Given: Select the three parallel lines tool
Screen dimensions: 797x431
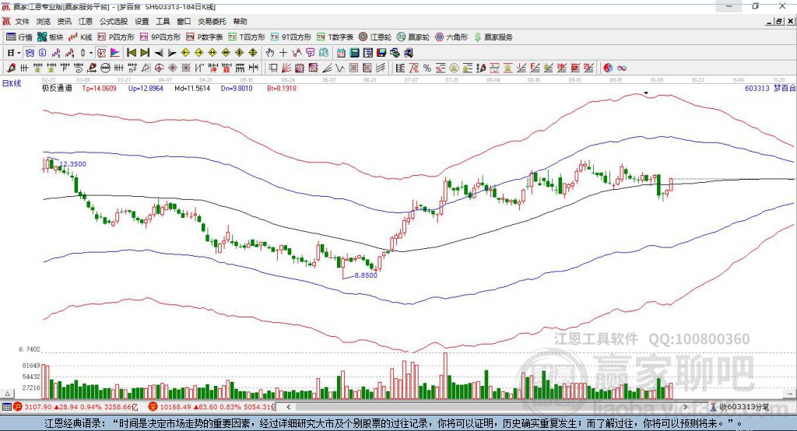Looking at the screenshot, I should tap(381, 68).
